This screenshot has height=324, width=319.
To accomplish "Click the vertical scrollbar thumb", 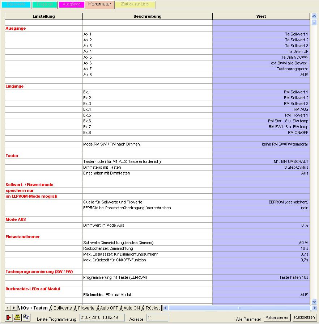I will 314,22.
